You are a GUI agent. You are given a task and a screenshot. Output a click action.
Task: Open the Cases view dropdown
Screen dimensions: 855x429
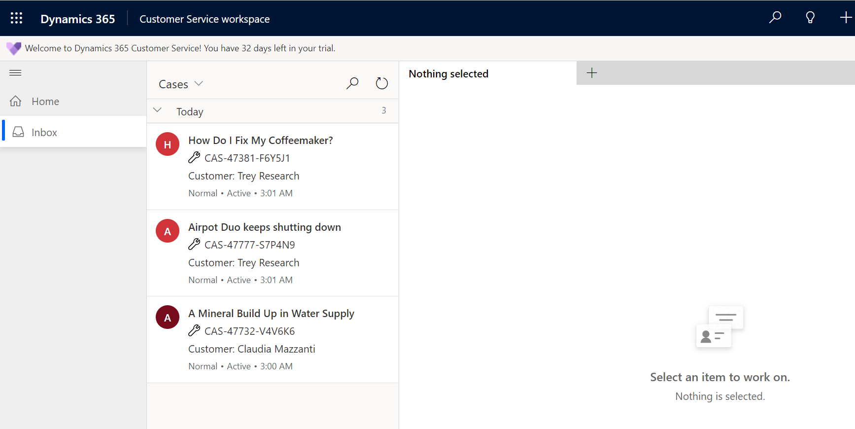pos(181,84)
